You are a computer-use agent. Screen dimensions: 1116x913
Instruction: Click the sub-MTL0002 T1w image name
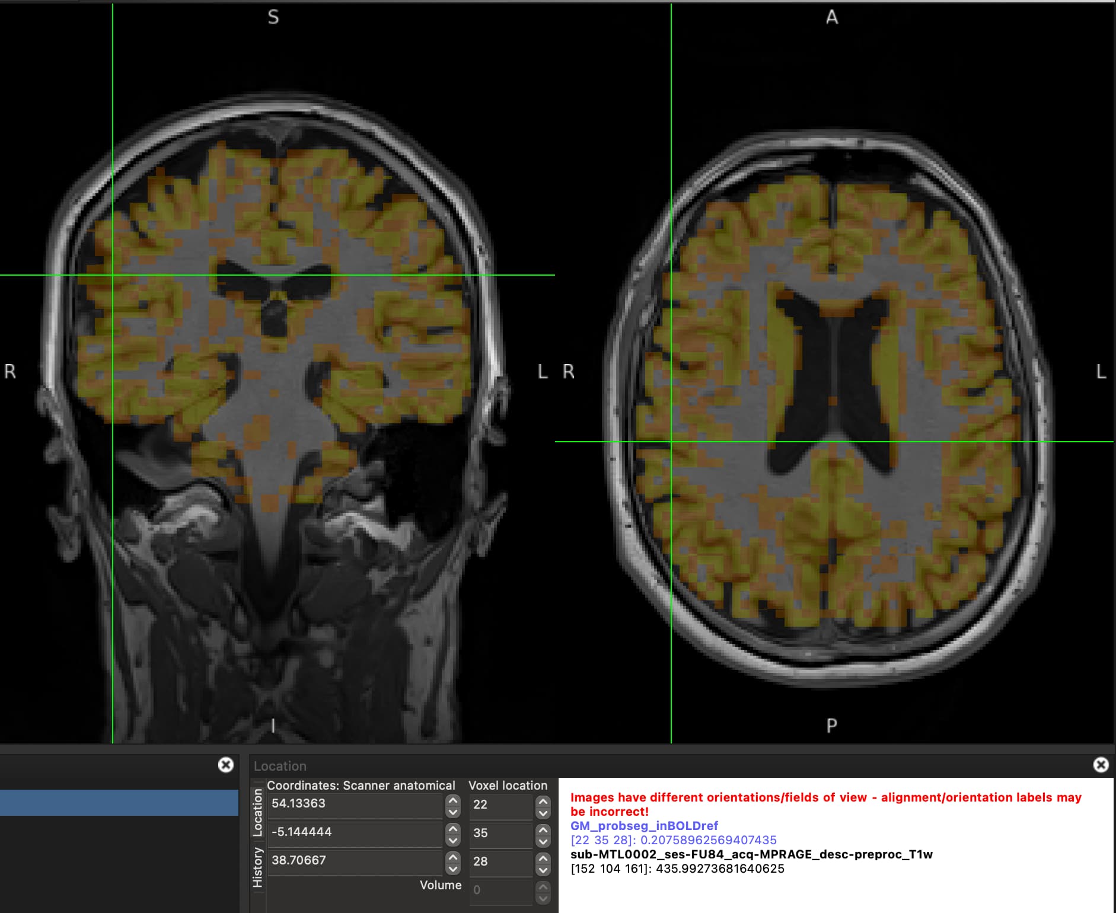751,854
